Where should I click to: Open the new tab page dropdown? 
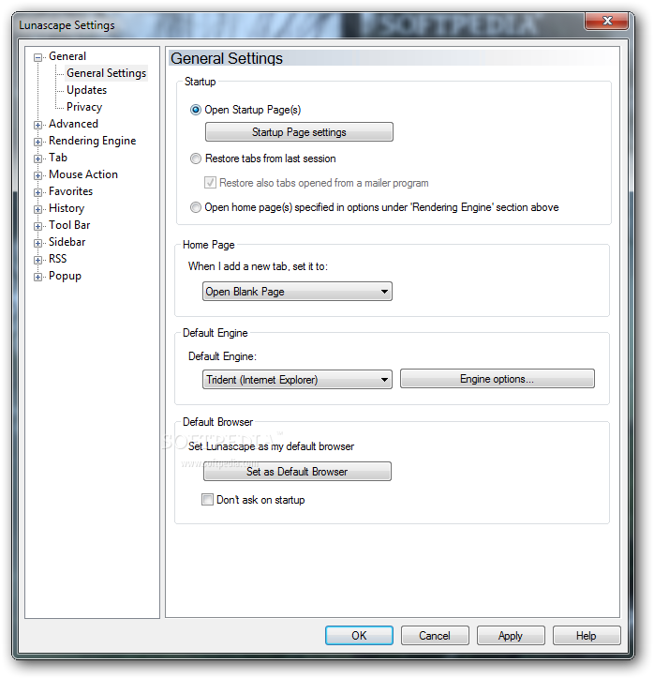pos(297,292)
